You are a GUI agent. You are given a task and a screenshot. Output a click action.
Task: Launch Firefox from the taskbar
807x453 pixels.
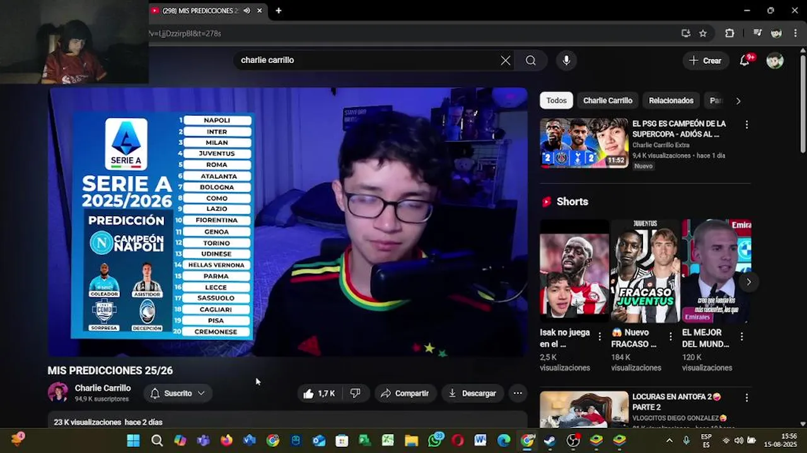click(x=226, y=440)
